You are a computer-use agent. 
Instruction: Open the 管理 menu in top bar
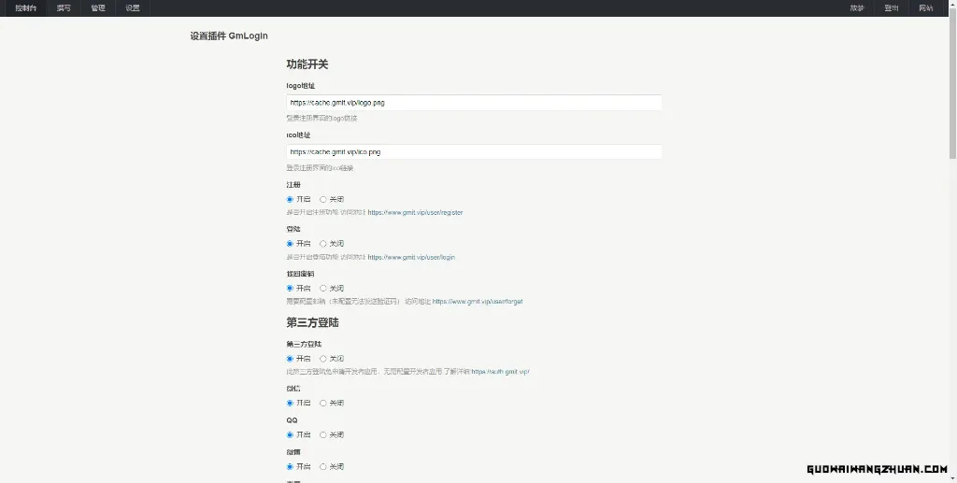97,7
